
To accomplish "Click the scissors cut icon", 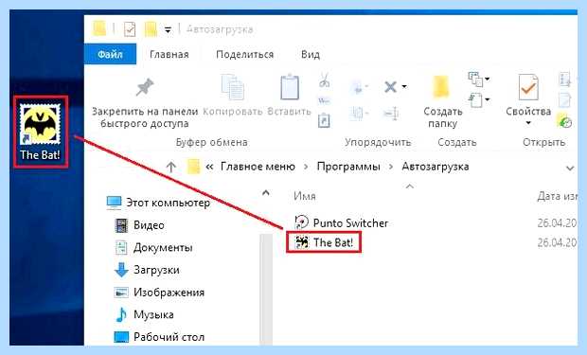I will (324, 80).
